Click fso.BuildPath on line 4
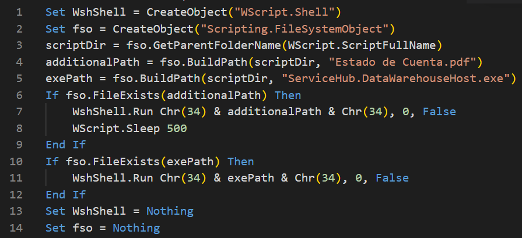 204,62
